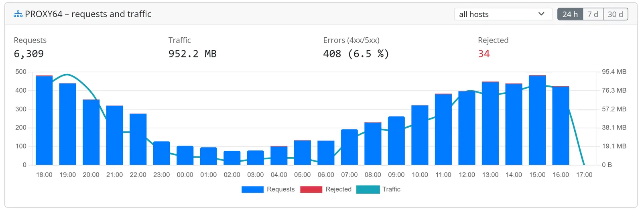Click the 95.4 MB right axis label

click(x=614, y=72)
